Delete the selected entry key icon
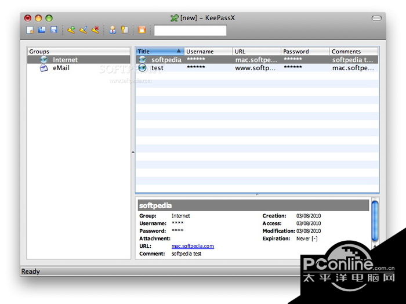This screenshot has height=304, width=406. [x=95, y=30]
